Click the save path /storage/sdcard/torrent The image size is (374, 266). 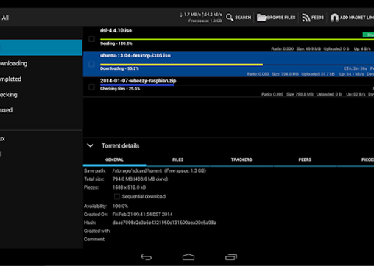(x=137, y=170)
